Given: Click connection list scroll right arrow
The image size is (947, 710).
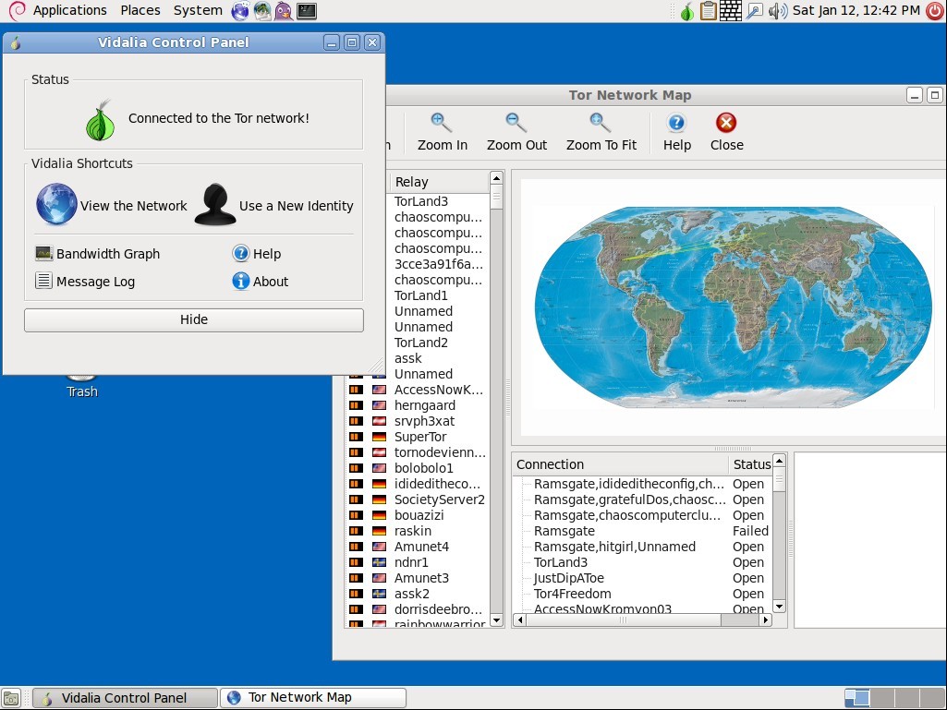Looking at the screenshot, I should [x=766, y=620].
